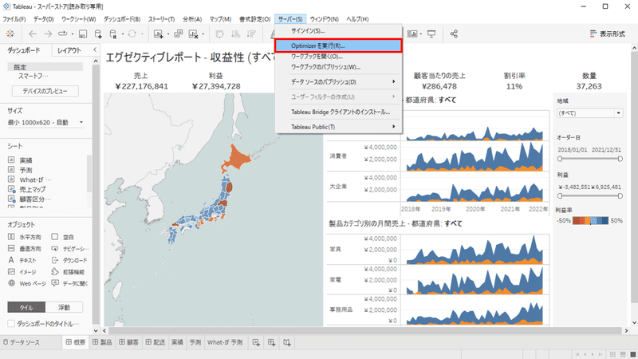The image size is (638, 359).
Task: Click the sort descending toolbar icon
Action: point(251,34)
